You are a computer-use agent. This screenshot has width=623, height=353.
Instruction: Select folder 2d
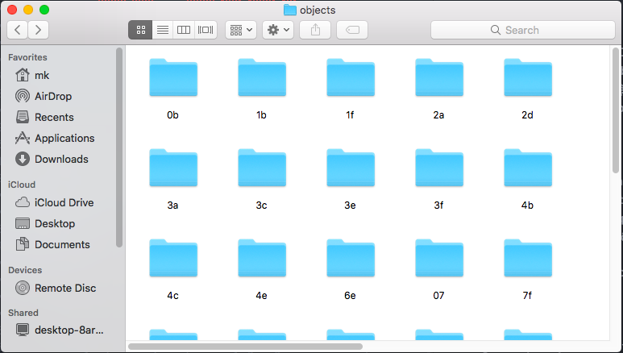(528, 78)
